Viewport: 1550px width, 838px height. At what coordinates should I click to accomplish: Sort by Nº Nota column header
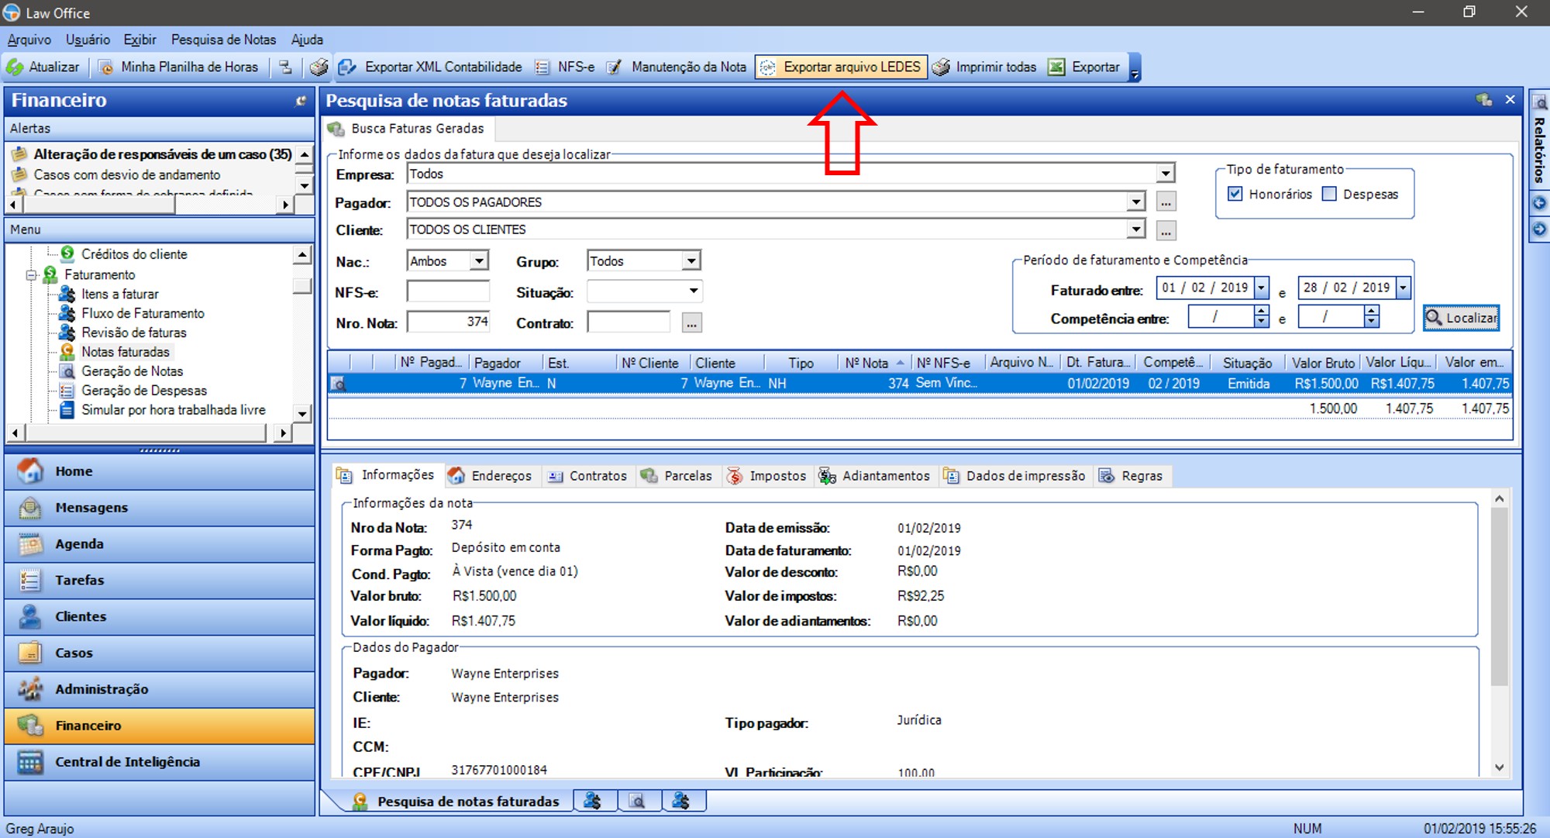[x=873, y=363]
